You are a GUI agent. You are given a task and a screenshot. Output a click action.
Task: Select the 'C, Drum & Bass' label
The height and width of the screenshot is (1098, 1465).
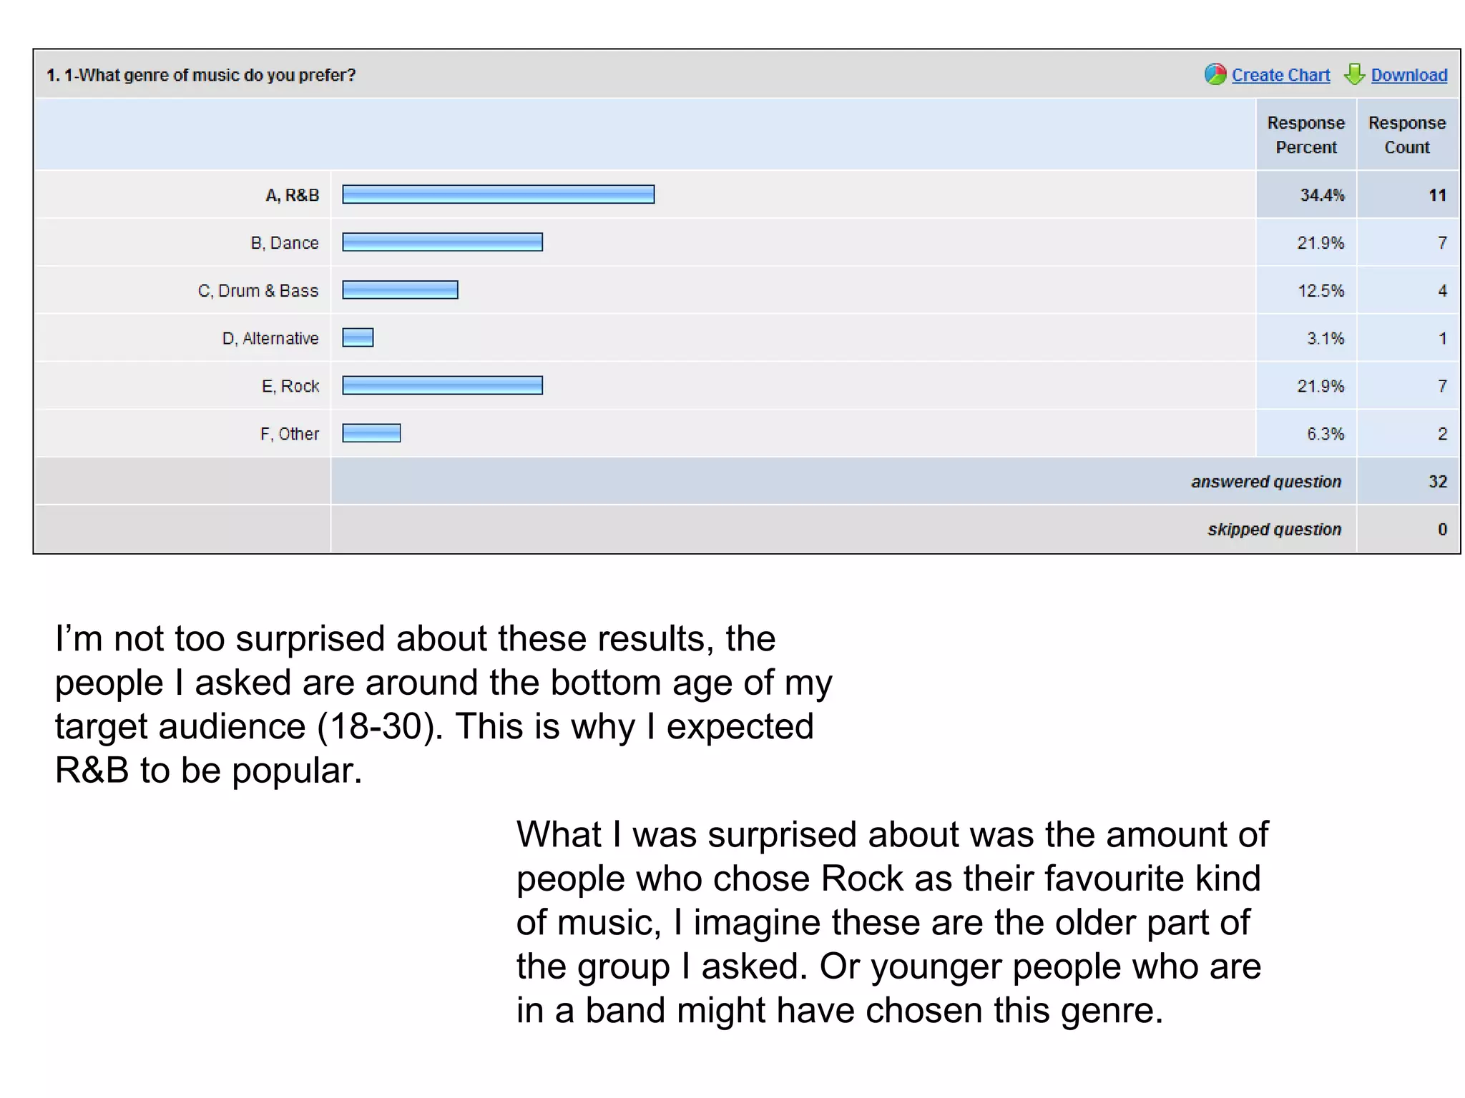coord(258,291)
